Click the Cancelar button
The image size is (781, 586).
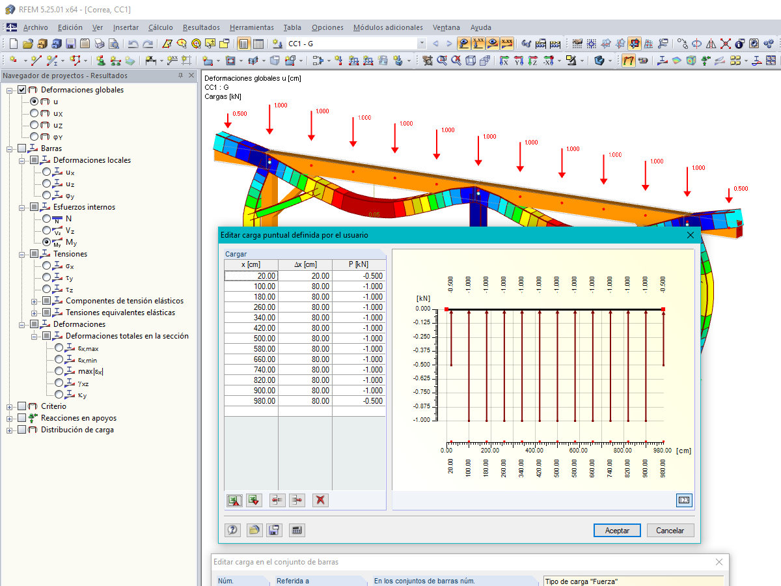coord(670,531)
